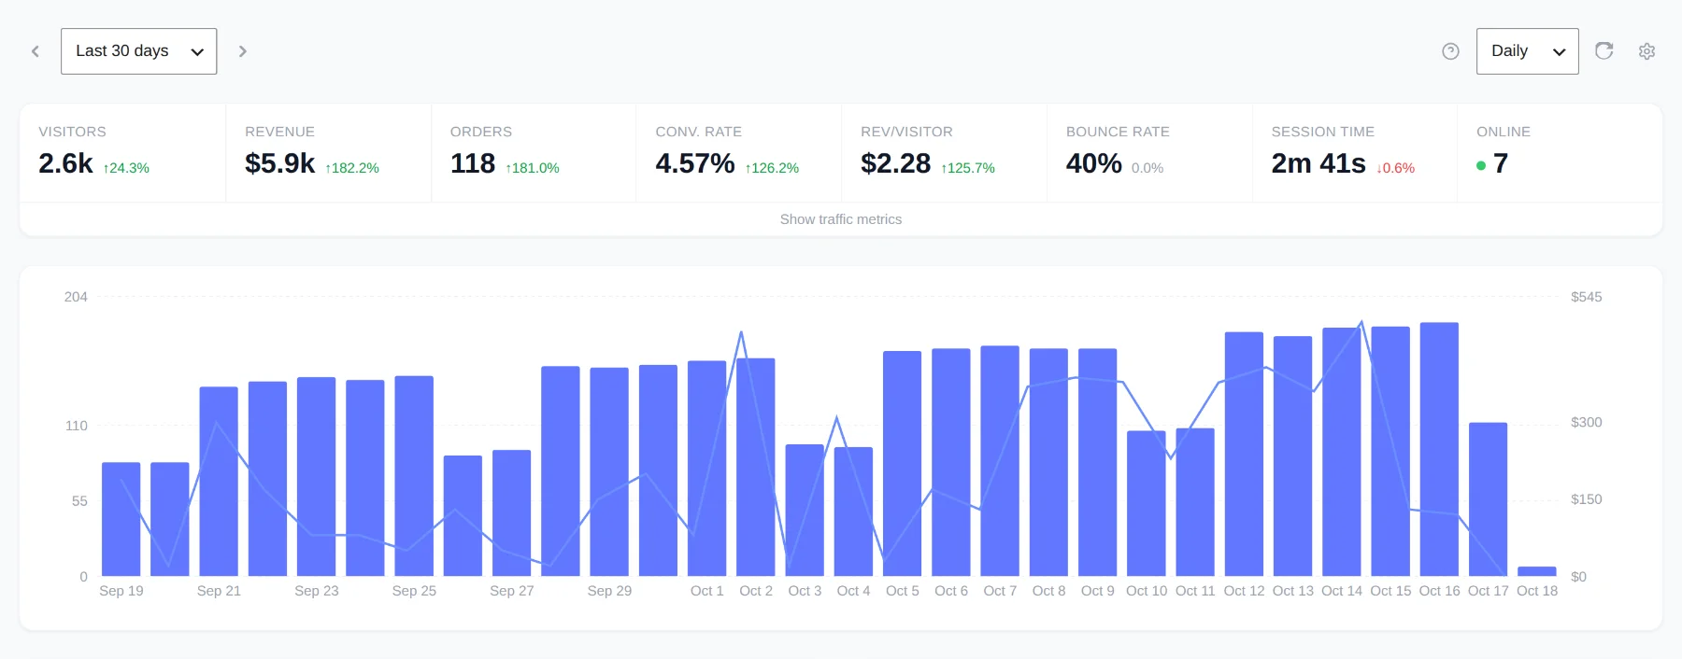Click the Rev/Visitor $2.28 value
Image resolution: width=1682 pixels, height=659 pixels.
(x=895, y=163)
